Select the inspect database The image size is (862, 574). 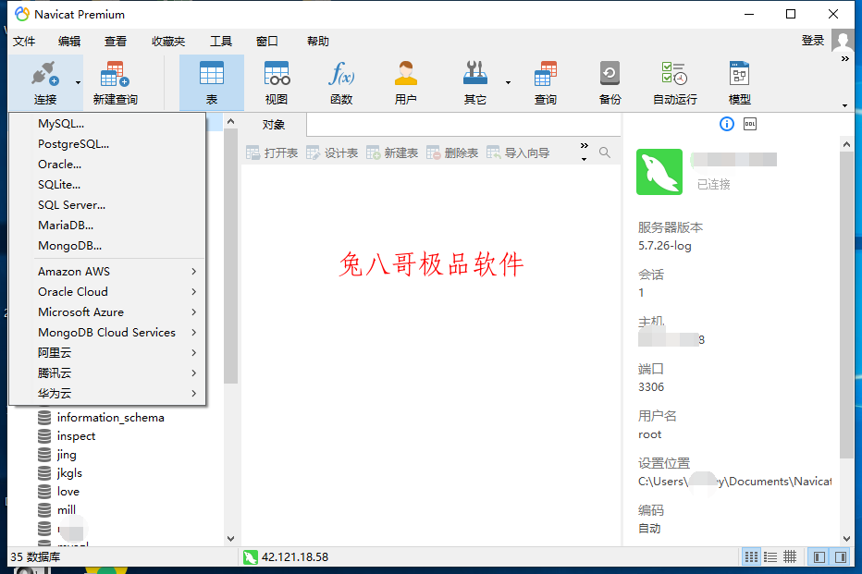coord(77,436)
